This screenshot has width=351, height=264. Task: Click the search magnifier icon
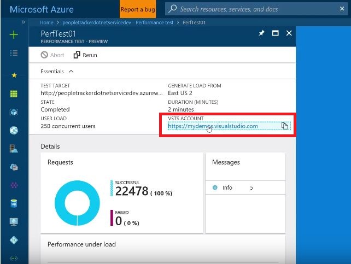pos(172,9)
